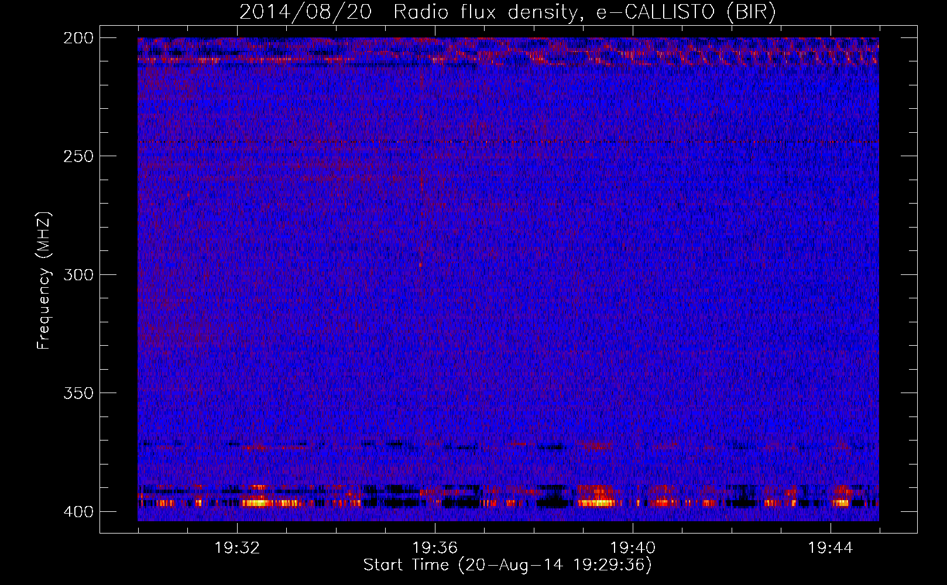
Task: Click the 300 frequency tick label
Action: [x=78, y=274]
